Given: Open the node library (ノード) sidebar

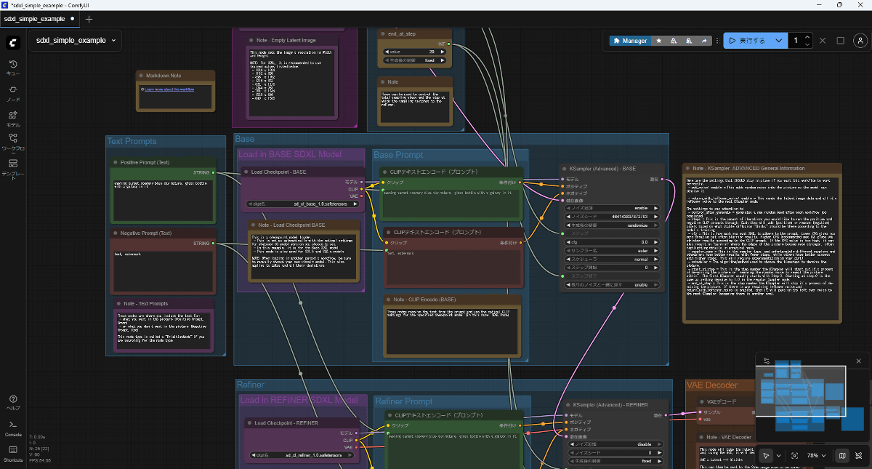Looking at the screenshot, I should pyautogui.click(x=13, y=93).
